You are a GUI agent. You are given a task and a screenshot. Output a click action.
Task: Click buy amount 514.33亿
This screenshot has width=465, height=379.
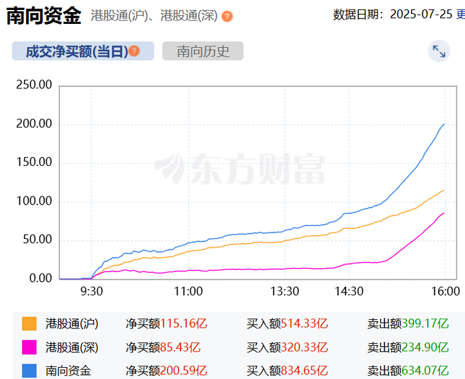tap(304, 324)
